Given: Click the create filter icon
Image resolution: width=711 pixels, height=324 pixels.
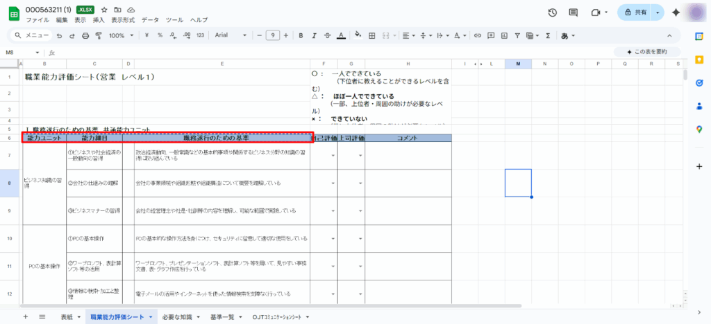Looking at the screenshot, I should tap(518, 35).
